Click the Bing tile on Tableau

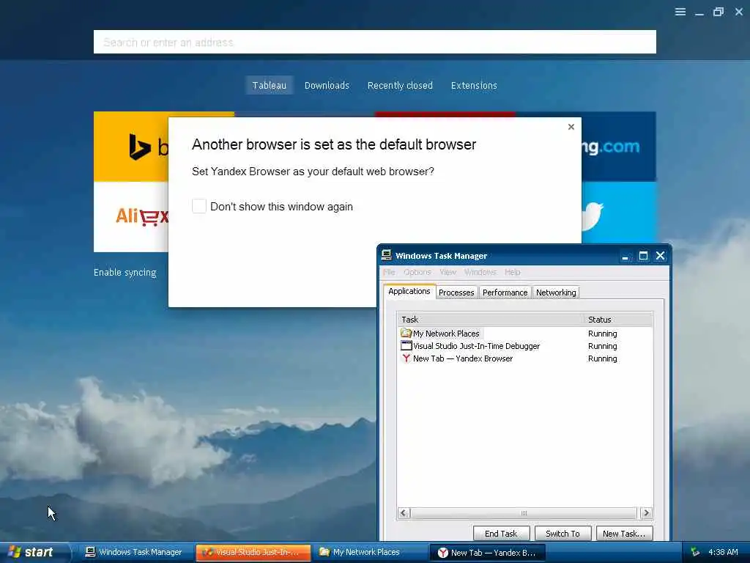tap(131, 147)
